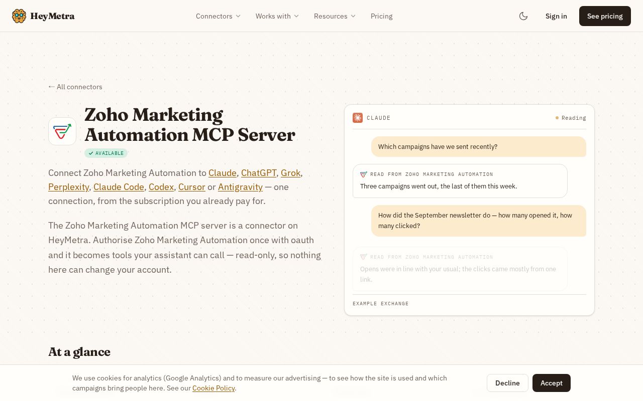Open the Perplexity link
643x401 pixels.
[68, 187]
